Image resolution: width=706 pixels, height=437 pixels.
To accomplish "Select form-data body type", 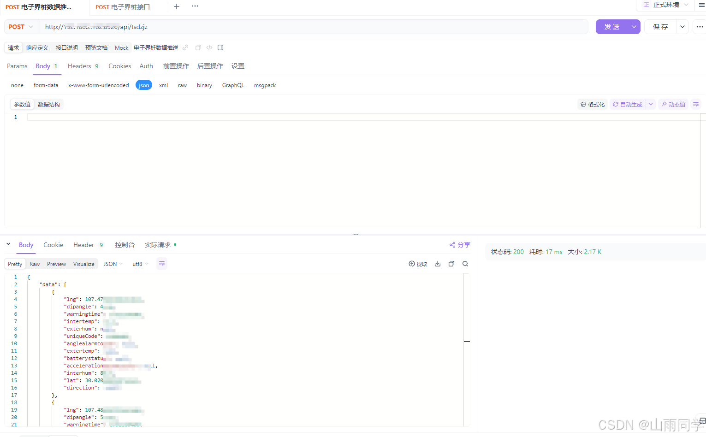I will click(x=46, y=85).
